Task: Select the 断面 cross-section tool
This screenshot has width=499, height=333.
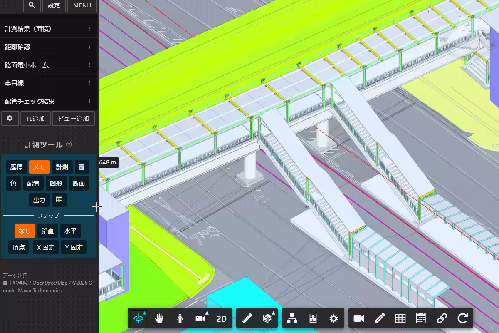Action: pos(79,184)
